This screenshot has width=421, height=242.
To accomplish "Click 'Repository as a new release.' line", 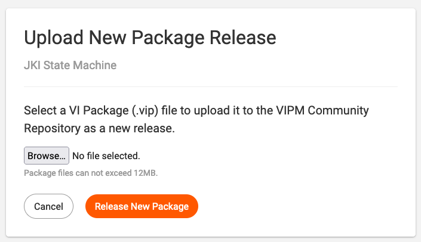I will click(x=99, y=128).
